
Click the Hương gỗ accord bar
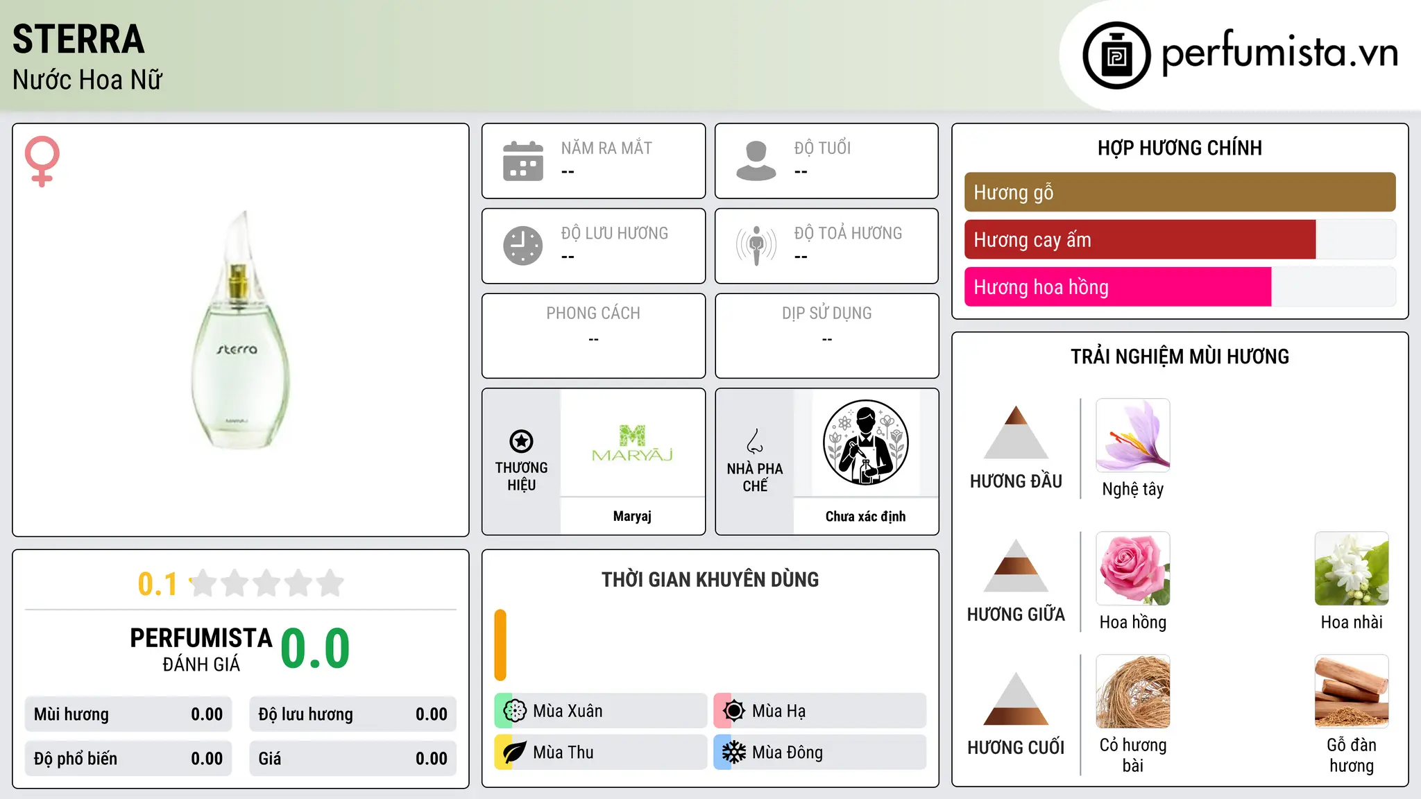point(1180,192)
